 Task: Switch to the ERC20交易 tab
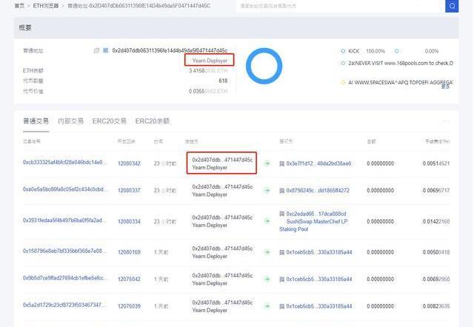point(110,121)
